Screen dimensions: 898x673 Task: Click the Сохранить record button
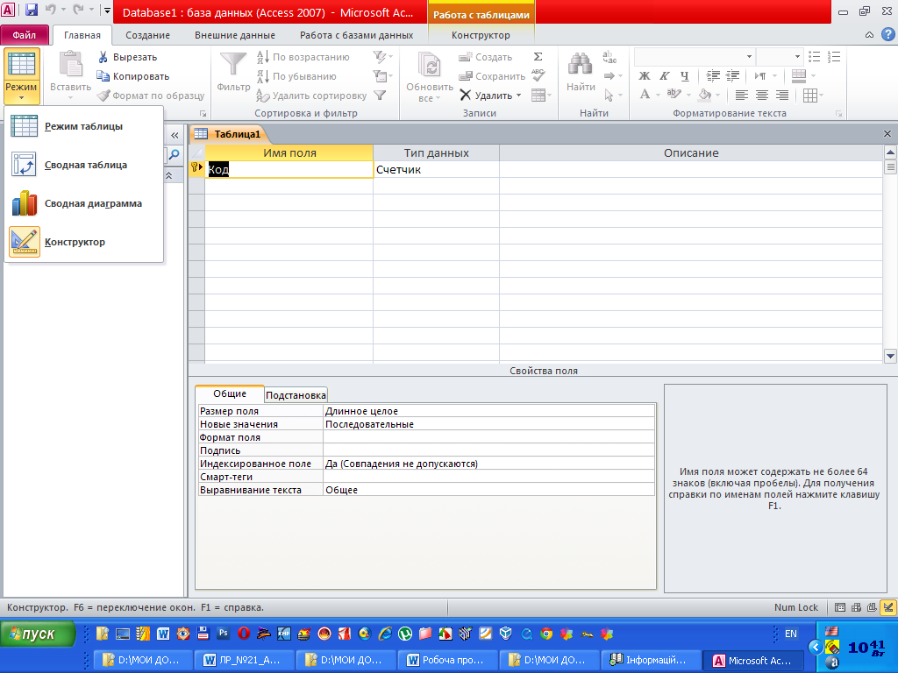(x=492, y=76)
